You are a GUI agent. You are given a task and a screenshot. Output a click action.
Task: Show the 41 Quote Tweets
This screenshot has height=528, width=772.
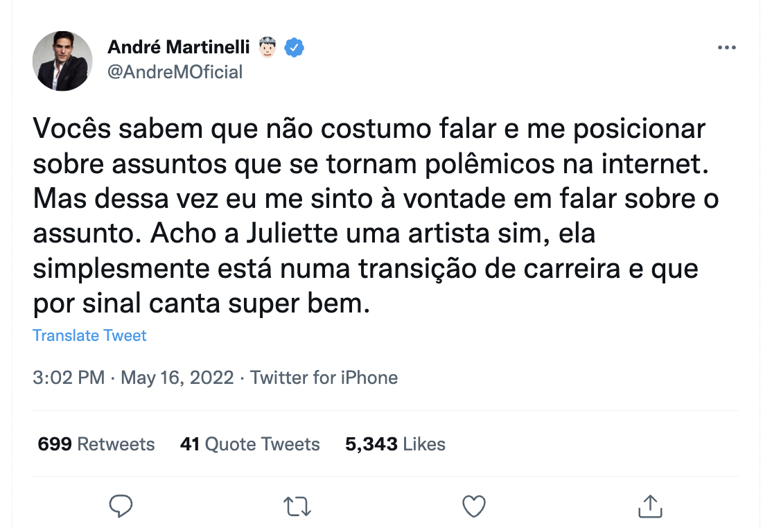(x=249, y=444)
